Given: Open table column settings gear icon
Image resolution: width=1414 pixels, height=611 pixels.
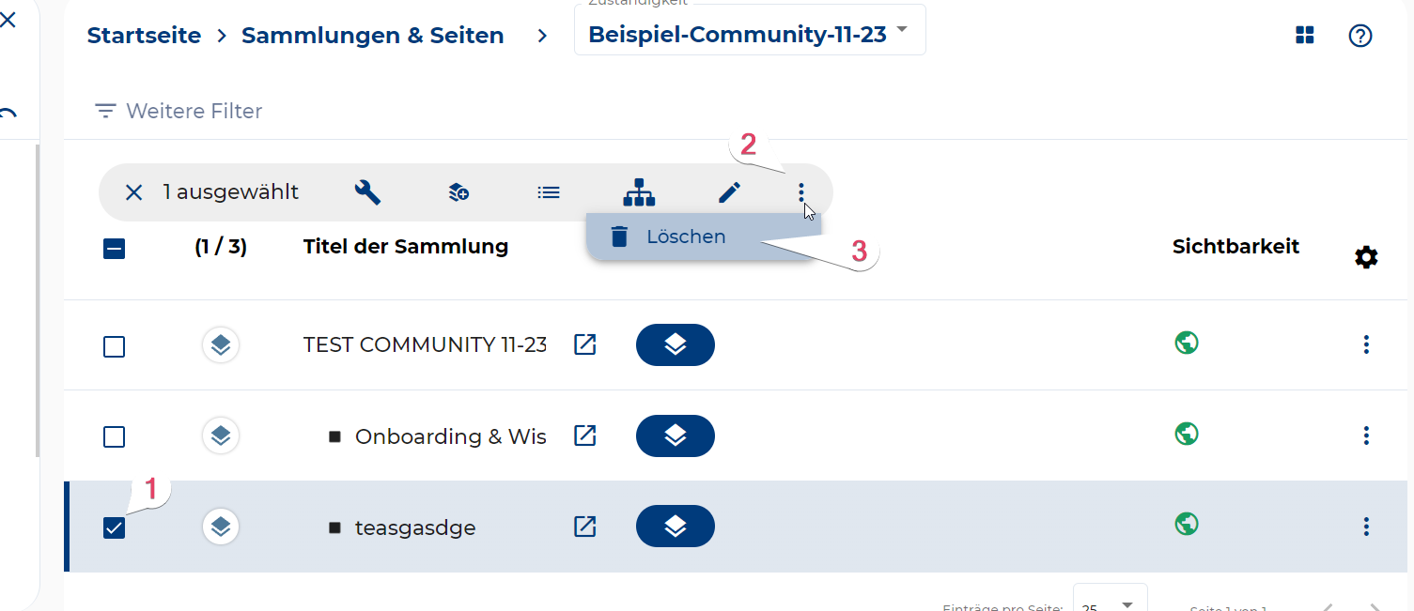Looking at the screenshot, I should 1366,257.
